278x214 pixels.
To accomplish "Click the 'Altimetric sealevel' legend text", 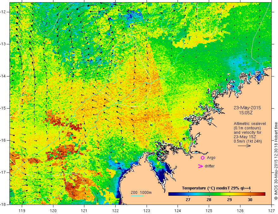I will point(250,124).
